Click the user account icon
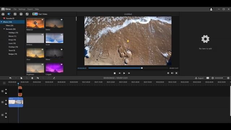The image size is (231, 130). 211,9
